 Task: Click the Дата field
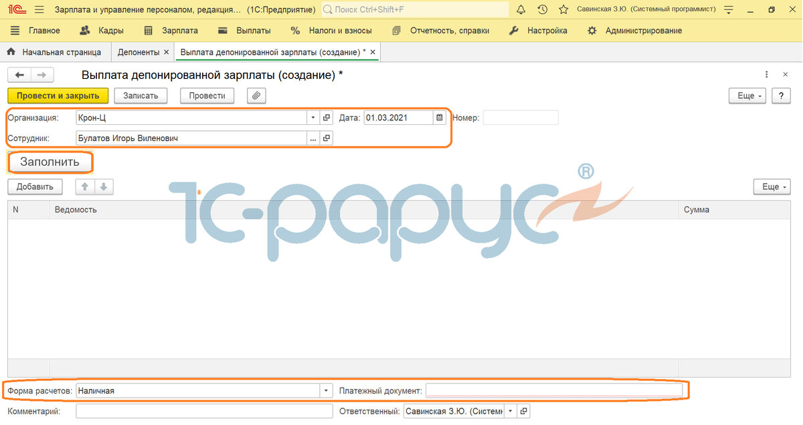pos(399,118)
